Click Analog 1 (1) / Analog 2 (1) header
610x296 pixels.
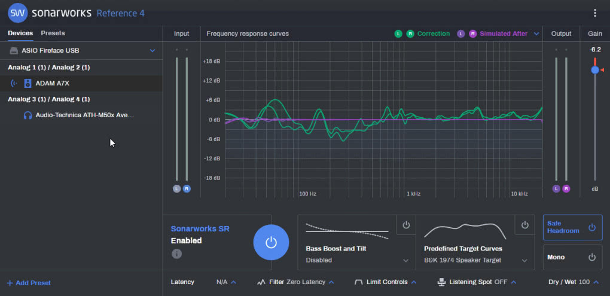pos(49,68)
